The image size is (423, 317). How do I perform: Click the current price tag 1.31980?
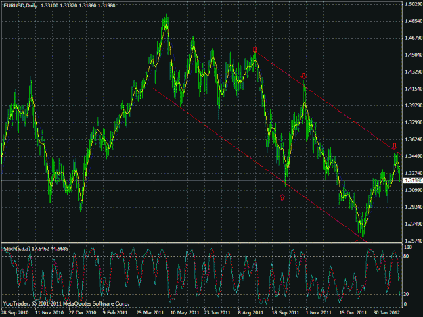pos(413,180)
